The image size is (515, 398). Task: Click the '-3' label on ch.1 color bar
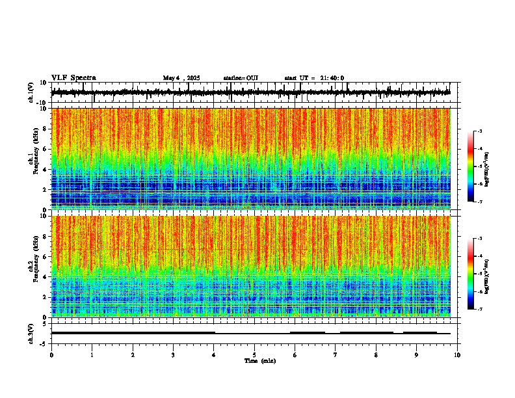coord(480,131)
